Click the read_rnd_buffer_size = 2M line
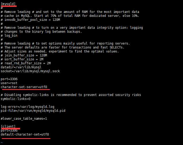 [26, 63]
